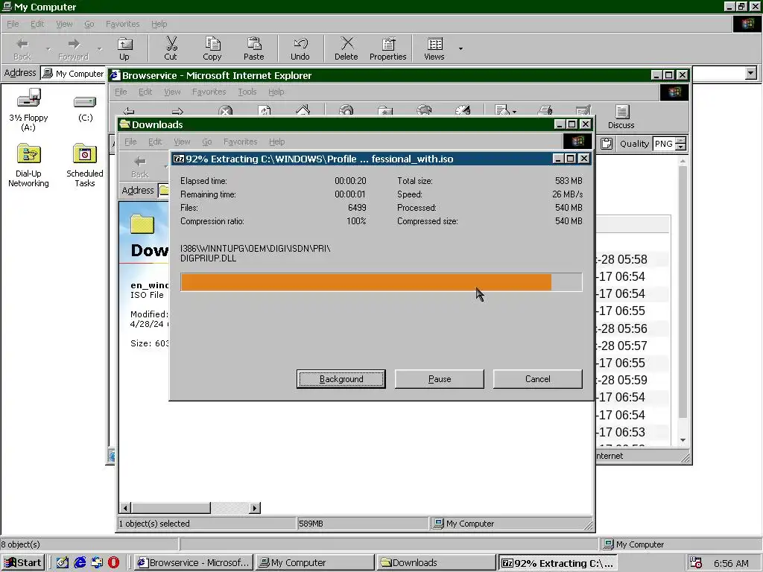
Task: Expand My Computer address bar dropdown
Action: pos(751,74)
